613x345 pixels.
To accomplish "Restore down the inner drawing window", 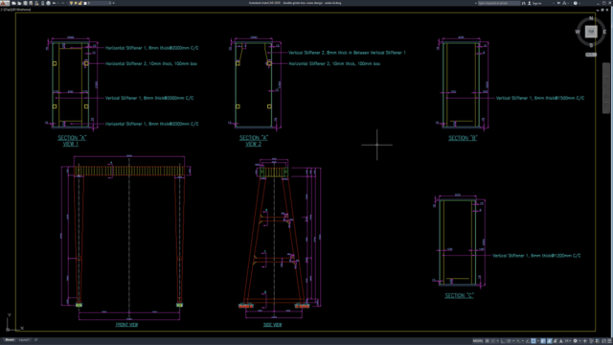I will click(x=602, y=10).
